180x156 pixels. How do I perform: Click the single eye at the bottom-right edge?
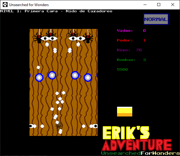95,126
